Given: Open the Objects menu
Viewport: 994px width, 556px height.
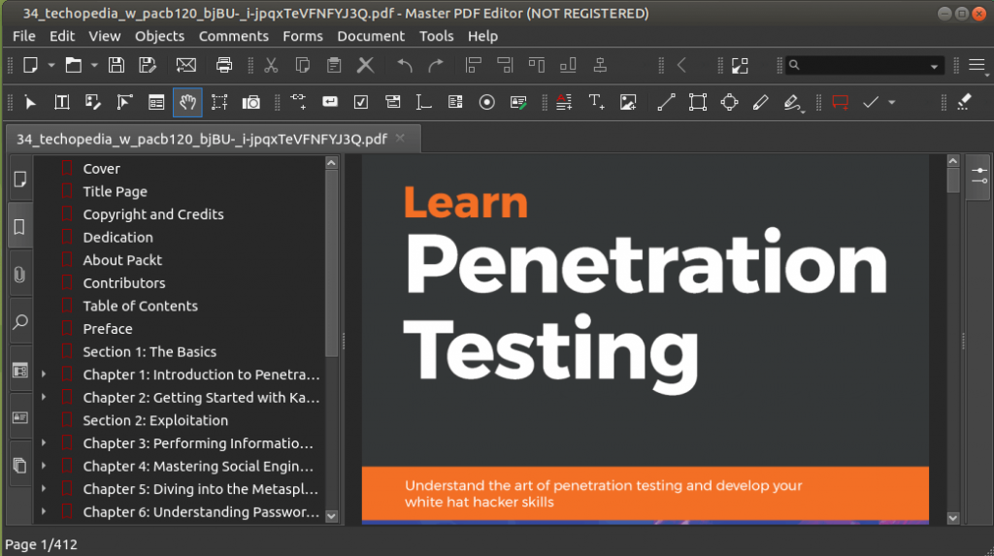Looking at the screenshot, I should click(159, 36).
